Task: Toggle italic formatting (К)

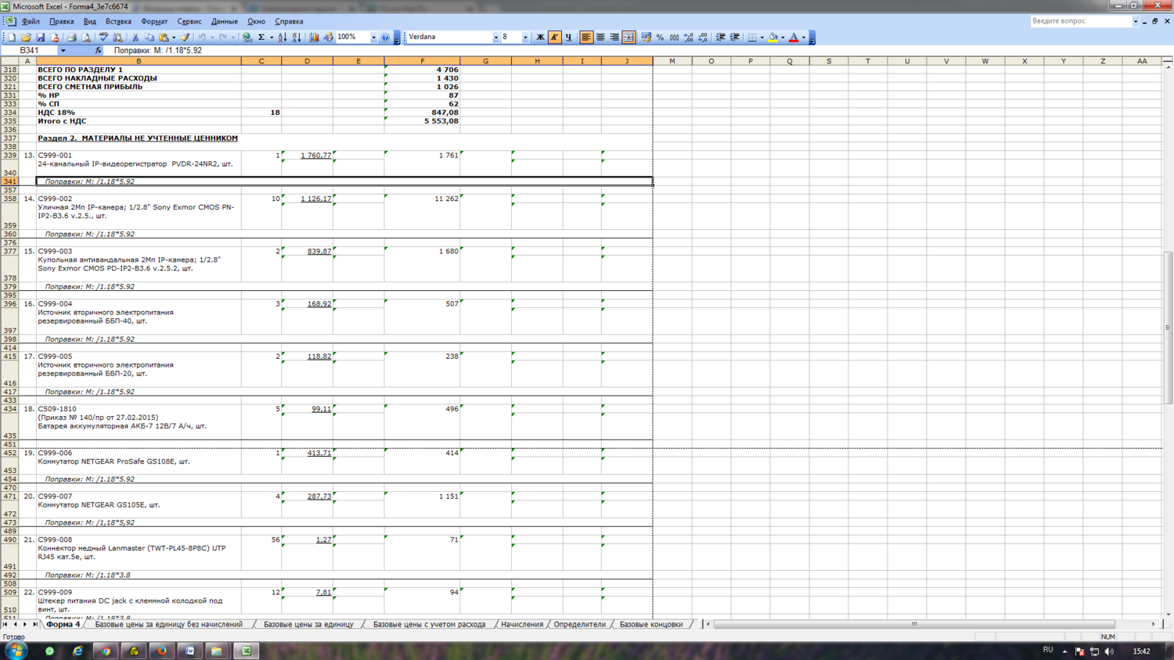Action: [554, 37]
